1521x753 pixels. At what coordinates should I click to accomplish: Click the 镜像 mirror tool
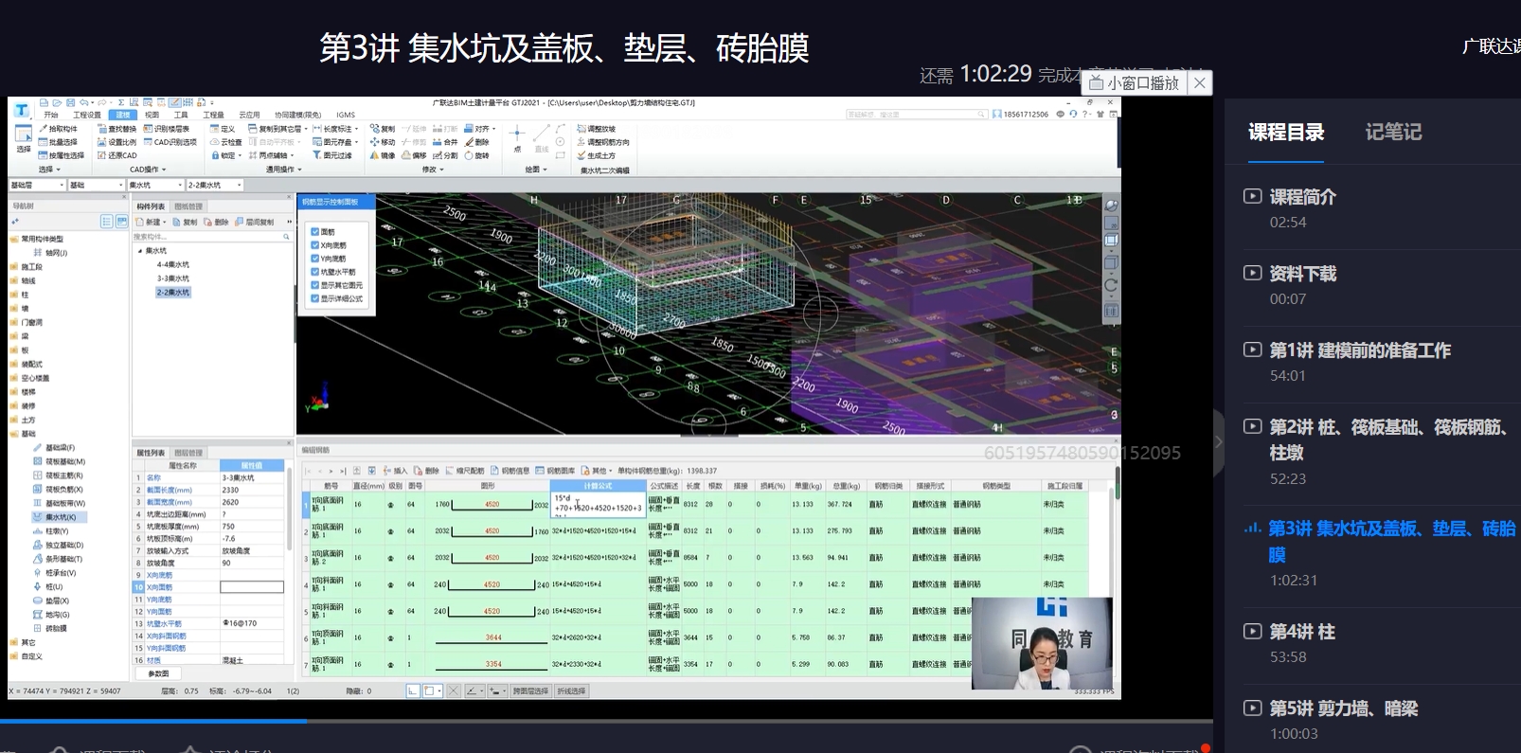(383, 155)
